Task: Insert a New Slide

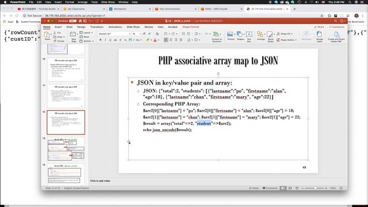Action: click(74, 36)
